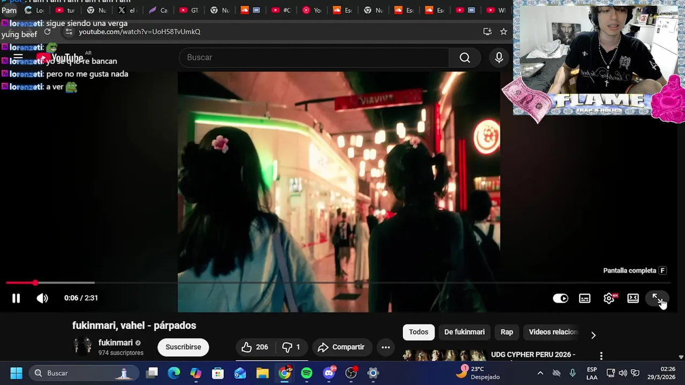Open the 23°C Despejado weather widget
Viewport: 685px width, 385px height.
[478, 373]
